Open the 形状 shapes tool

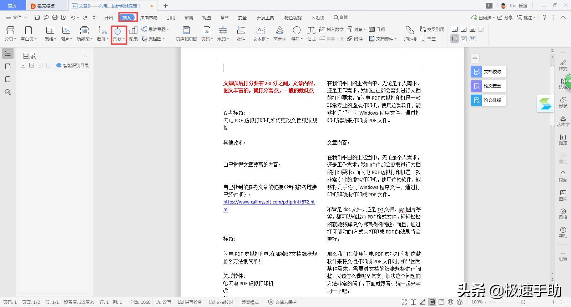[119, 34]
